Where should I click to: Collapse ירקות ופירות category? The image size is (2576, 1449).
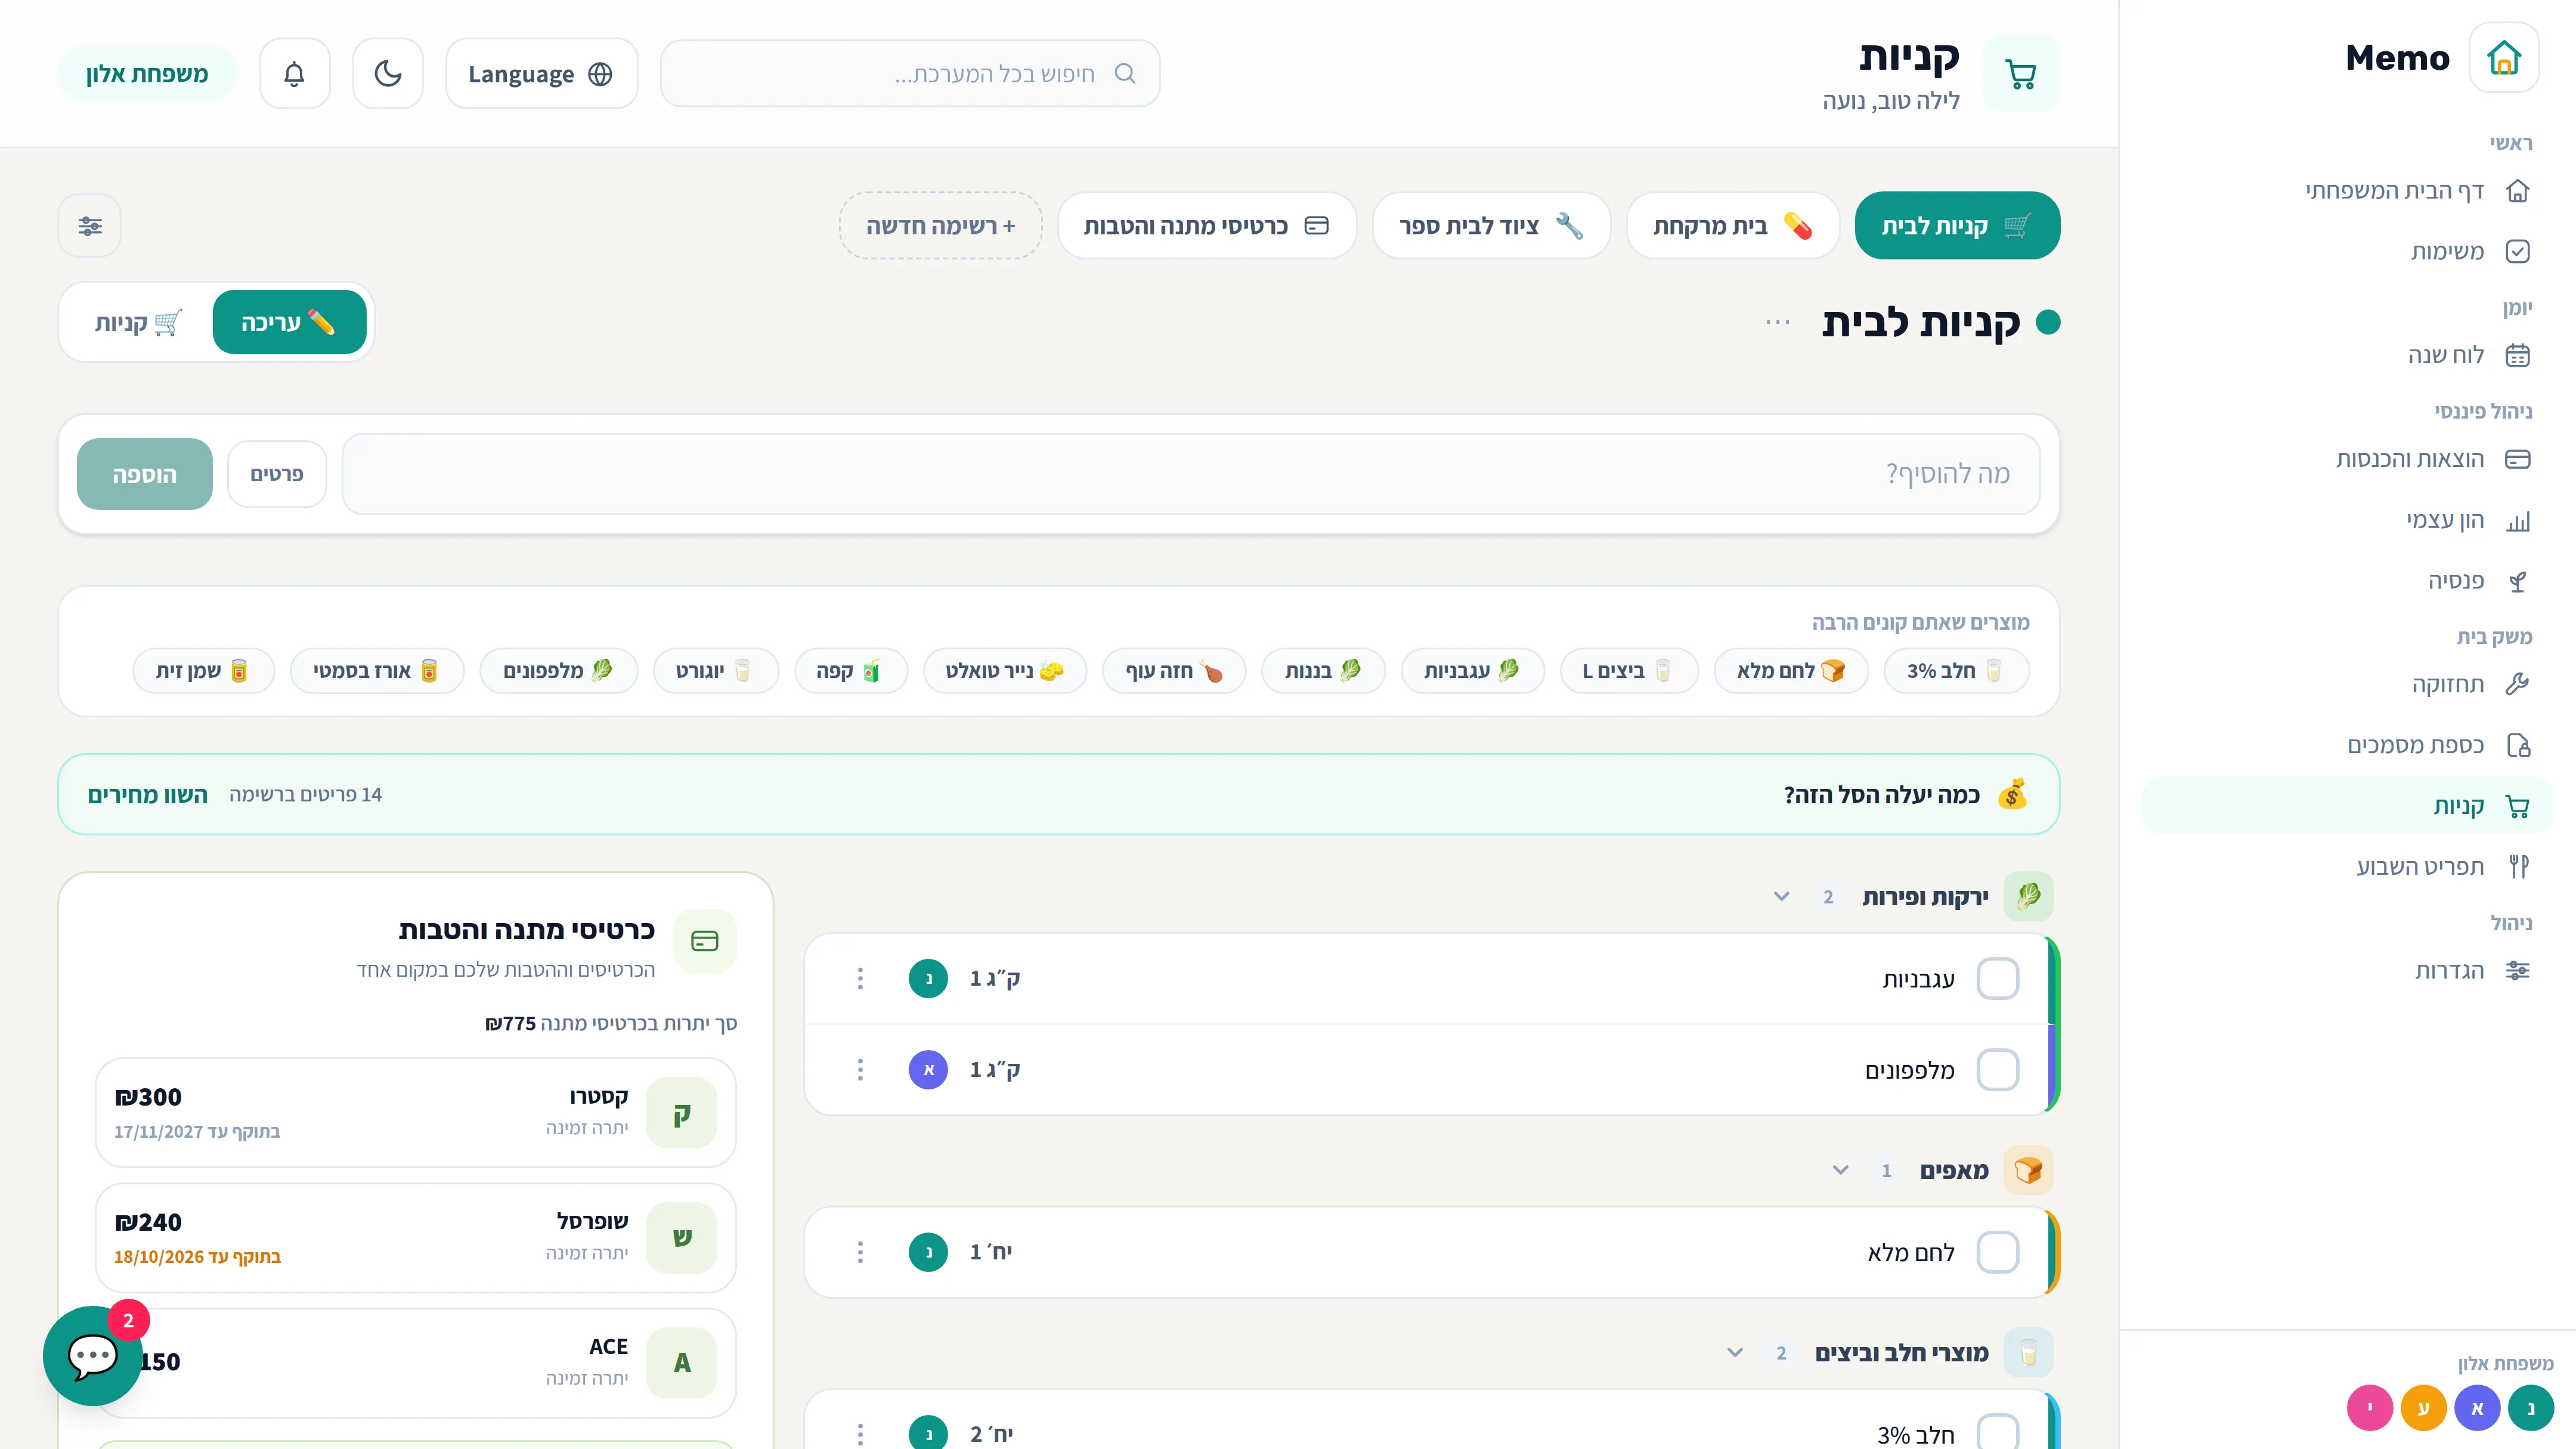[x=1781, y=896]
